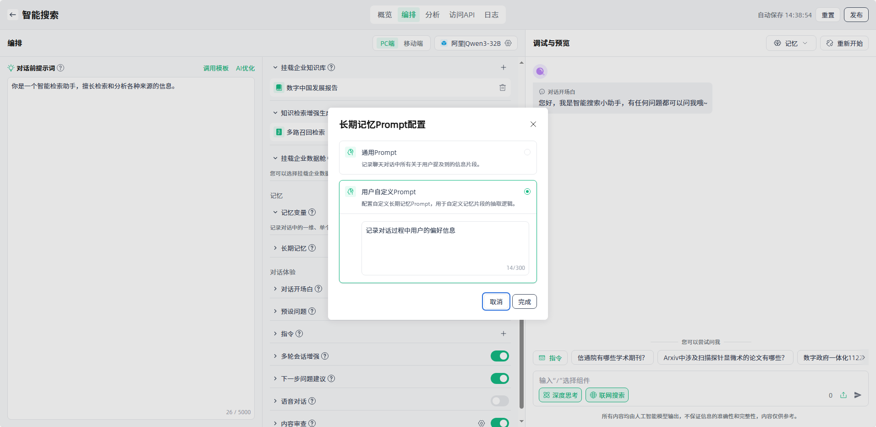876x427 pixels.
Task: Click 完成 to confirm Prompt configuration
Action: tap(524, 301)
